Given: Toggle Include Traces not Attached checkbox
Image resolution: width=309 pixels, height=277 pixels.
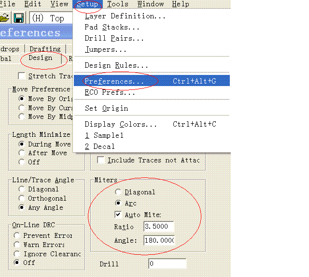Looking at the screenshot, I should pyautogui.click(x=101, y=160).
